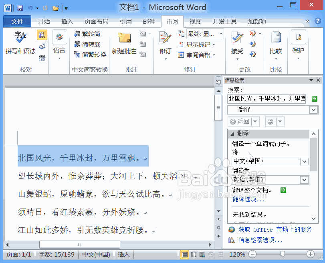Click the Zoom Out minus button
325x263 pixels.
pyautogui.click(x=252, y=254)
